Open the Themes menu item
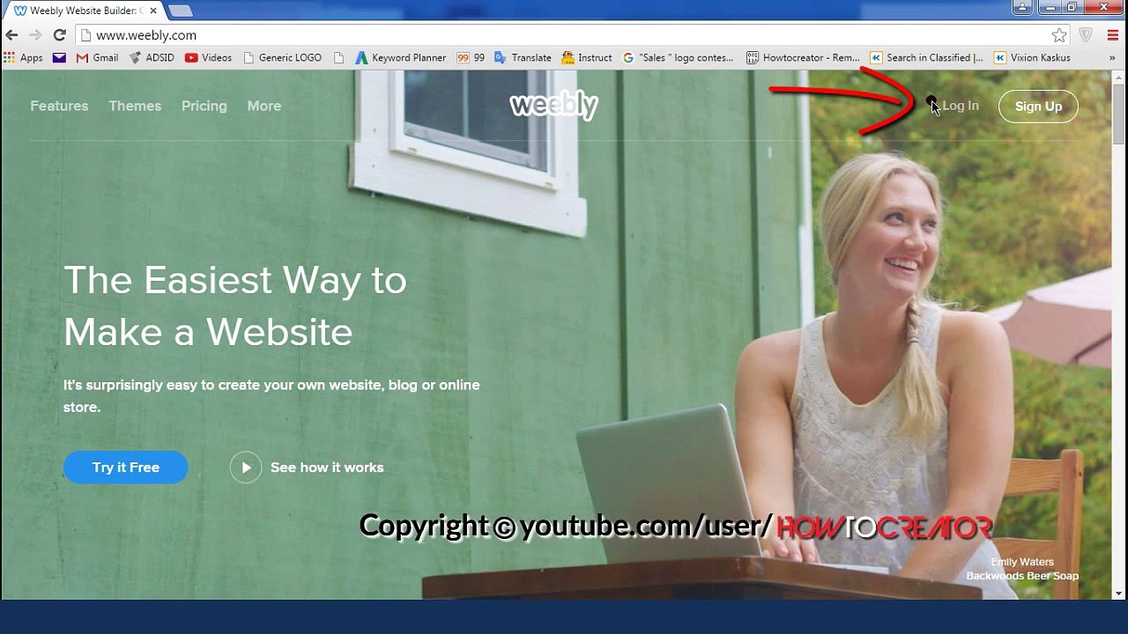The image size is (1128, 634). coord(135,106)
